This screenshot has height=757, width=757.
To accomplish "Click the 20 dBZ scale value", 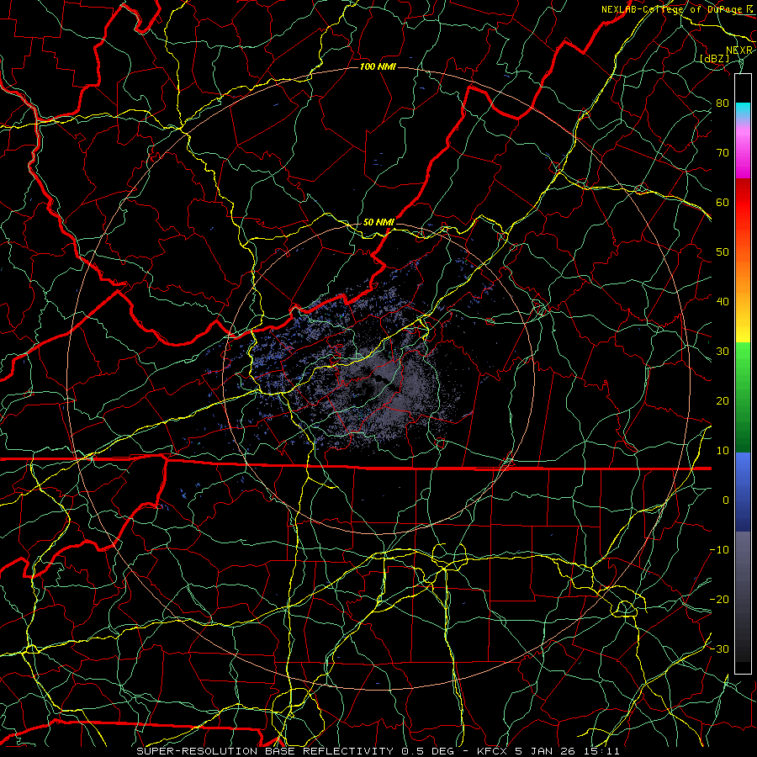I will point(723,401).
